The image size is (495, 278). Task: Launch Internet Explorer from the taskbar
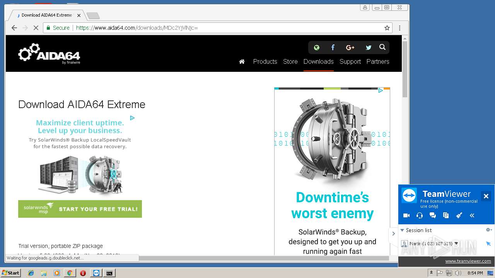tap(31, 273)
